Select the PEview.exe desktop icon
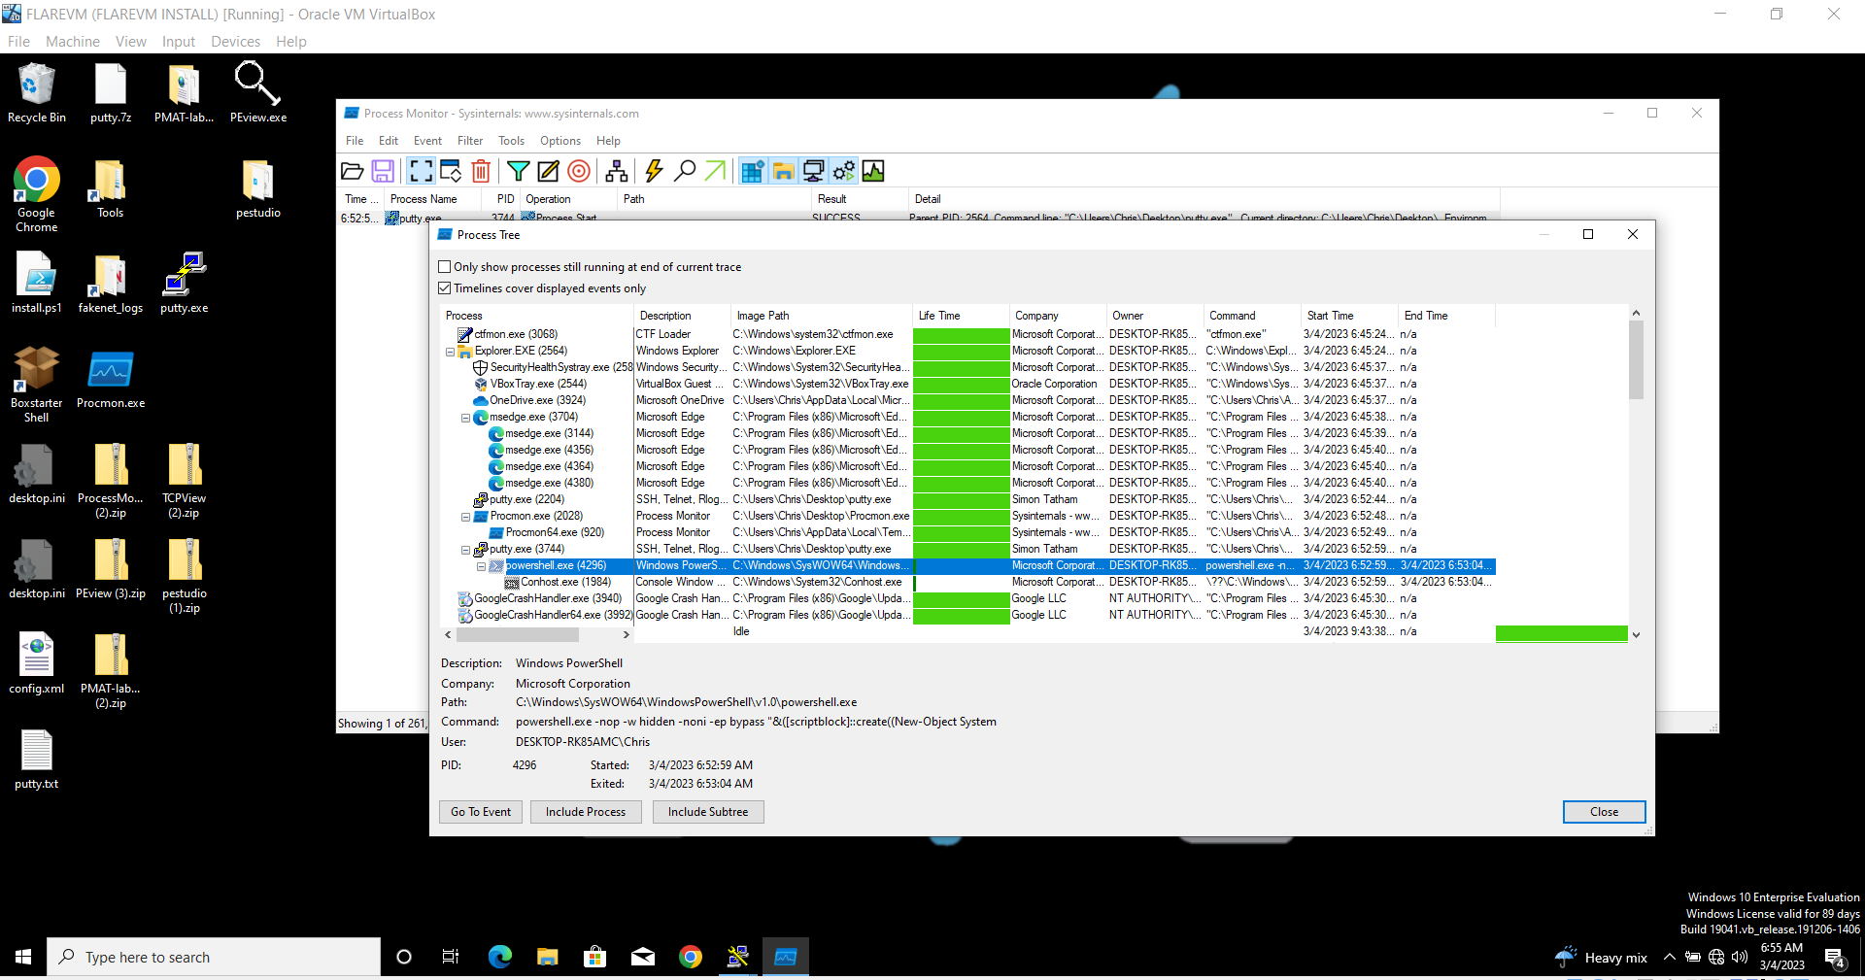This screenshot has height=980, width=1865. 258,93
